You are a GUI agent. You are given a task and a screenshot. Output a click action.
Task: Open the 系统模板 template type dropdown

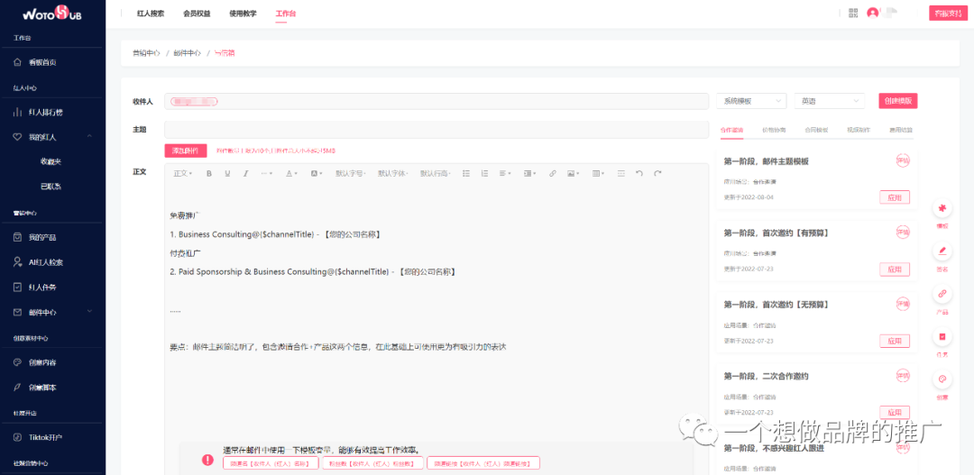point(751,101)
